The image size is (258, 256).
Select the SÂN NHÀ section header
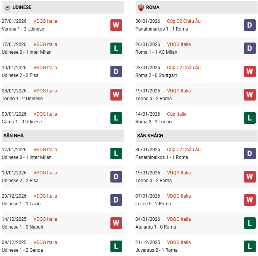(14, 136)
